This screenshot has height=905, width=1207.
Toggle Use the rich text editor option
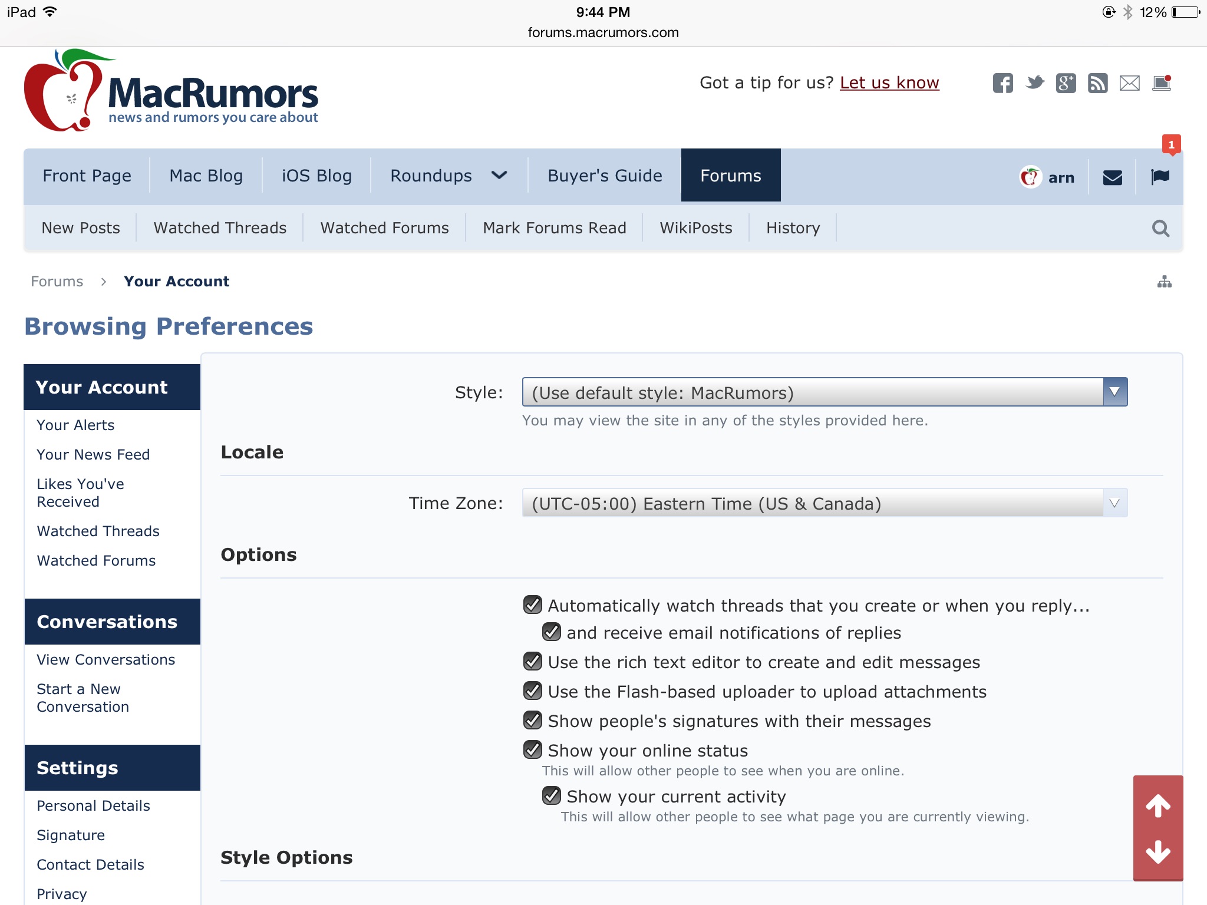tap(533, 662)
